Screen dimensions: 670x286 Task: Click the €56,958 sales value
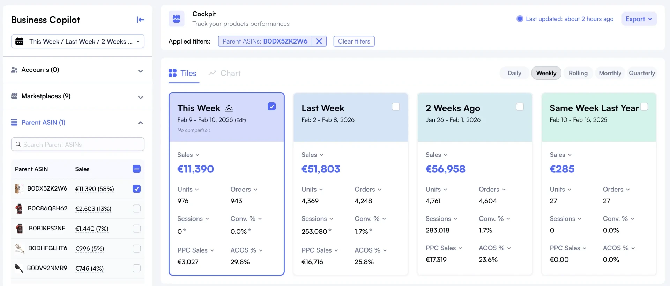[x=445, y=169]
